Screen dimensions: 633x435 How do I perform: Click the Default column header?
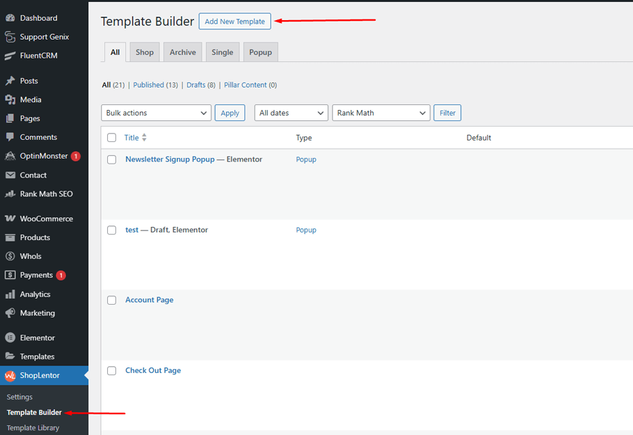pyautogui.click(x=479, y=138)
